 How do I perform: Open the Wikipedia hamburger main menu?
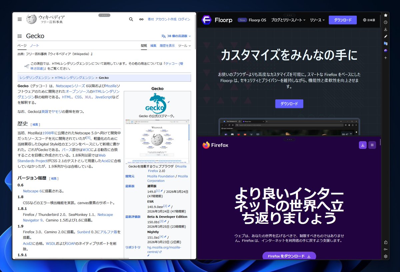tap(19, 19)
